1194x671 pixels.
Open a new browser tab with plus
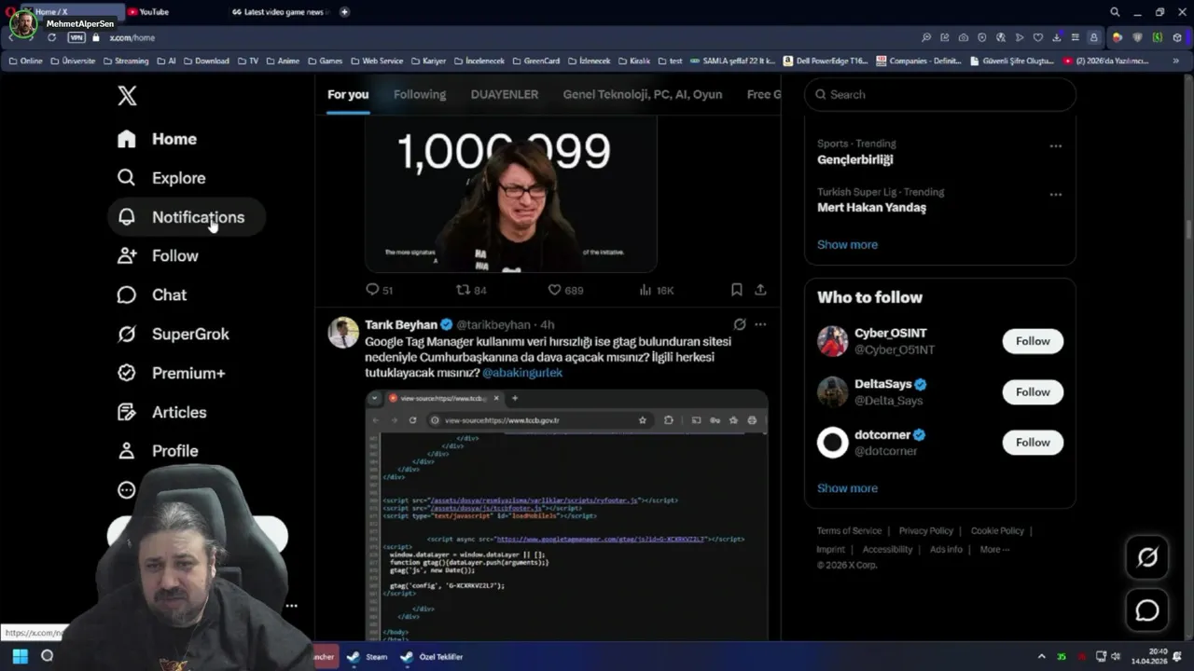pyautogui.click(x=344, y=12)
